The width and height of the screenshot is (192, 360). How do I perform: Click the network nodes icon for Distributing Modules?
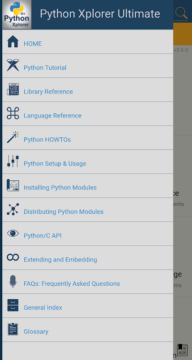pos(13,209)
